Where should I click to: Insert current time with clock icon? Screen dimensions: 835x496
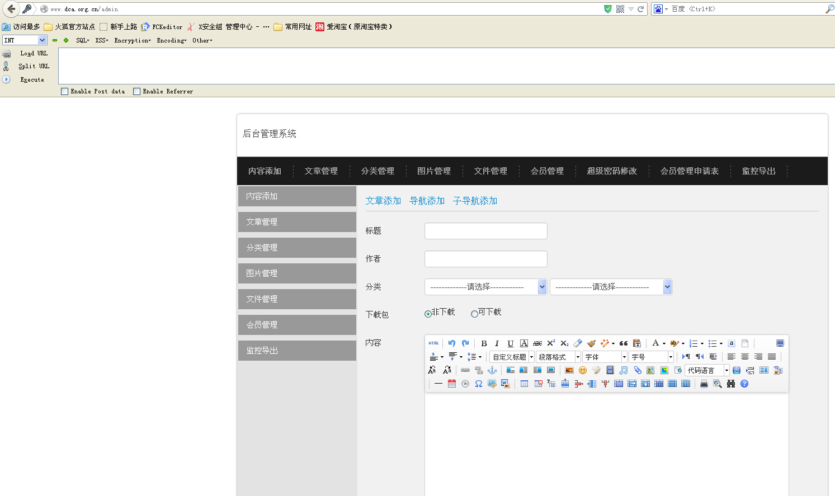point(465,384)
